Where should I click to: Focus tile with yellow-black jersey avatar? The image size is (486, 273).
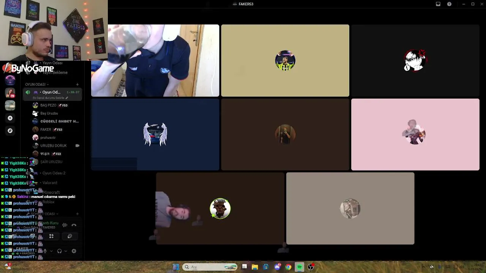point(285,61)
